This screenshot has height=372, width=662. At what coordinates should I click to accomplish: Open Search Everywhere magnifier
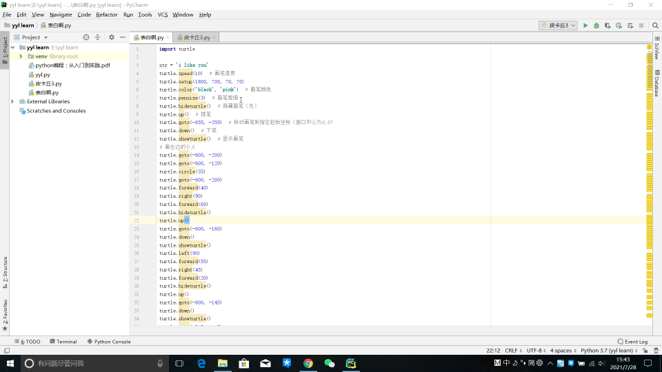point(655,25)
